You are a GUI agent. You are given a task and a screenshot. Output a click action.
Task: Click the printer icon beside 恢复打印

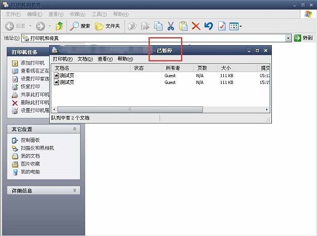(15, 87)
